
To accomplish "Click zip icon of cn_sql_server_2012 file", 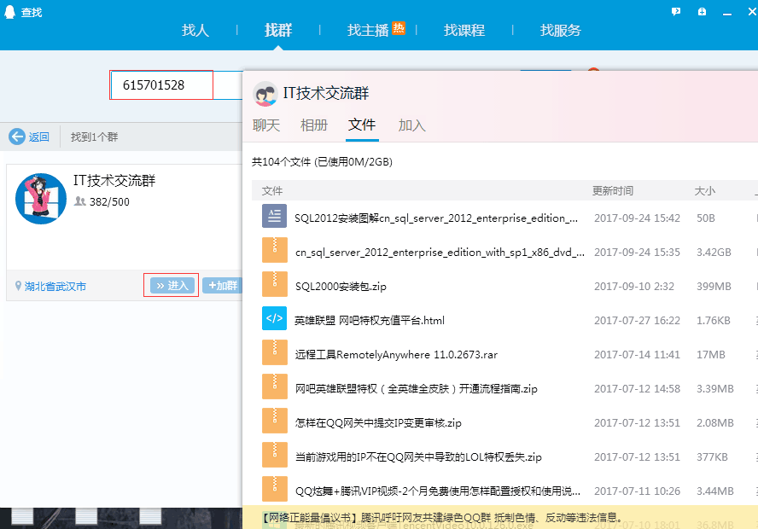I will click(x=275, y=250).
